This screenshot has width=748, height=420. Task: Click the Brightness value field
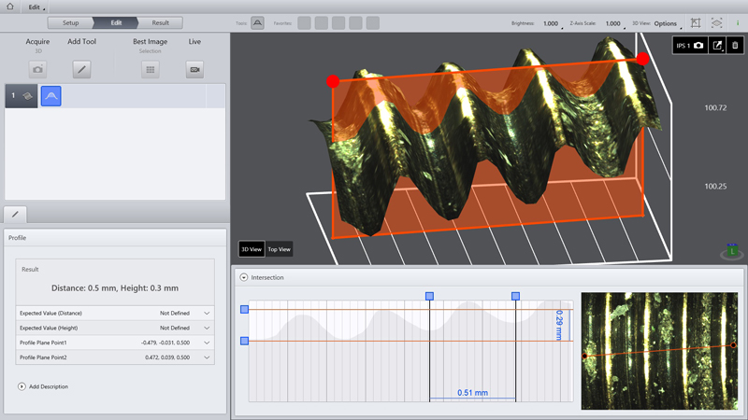click(551, 23)
